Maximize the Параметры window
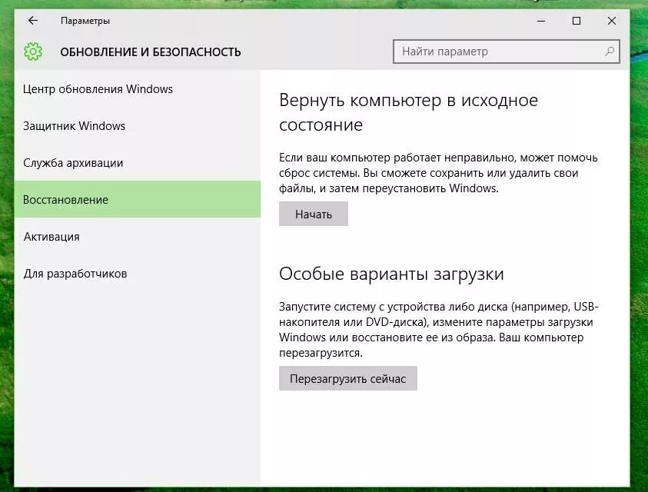 [577, 21]
